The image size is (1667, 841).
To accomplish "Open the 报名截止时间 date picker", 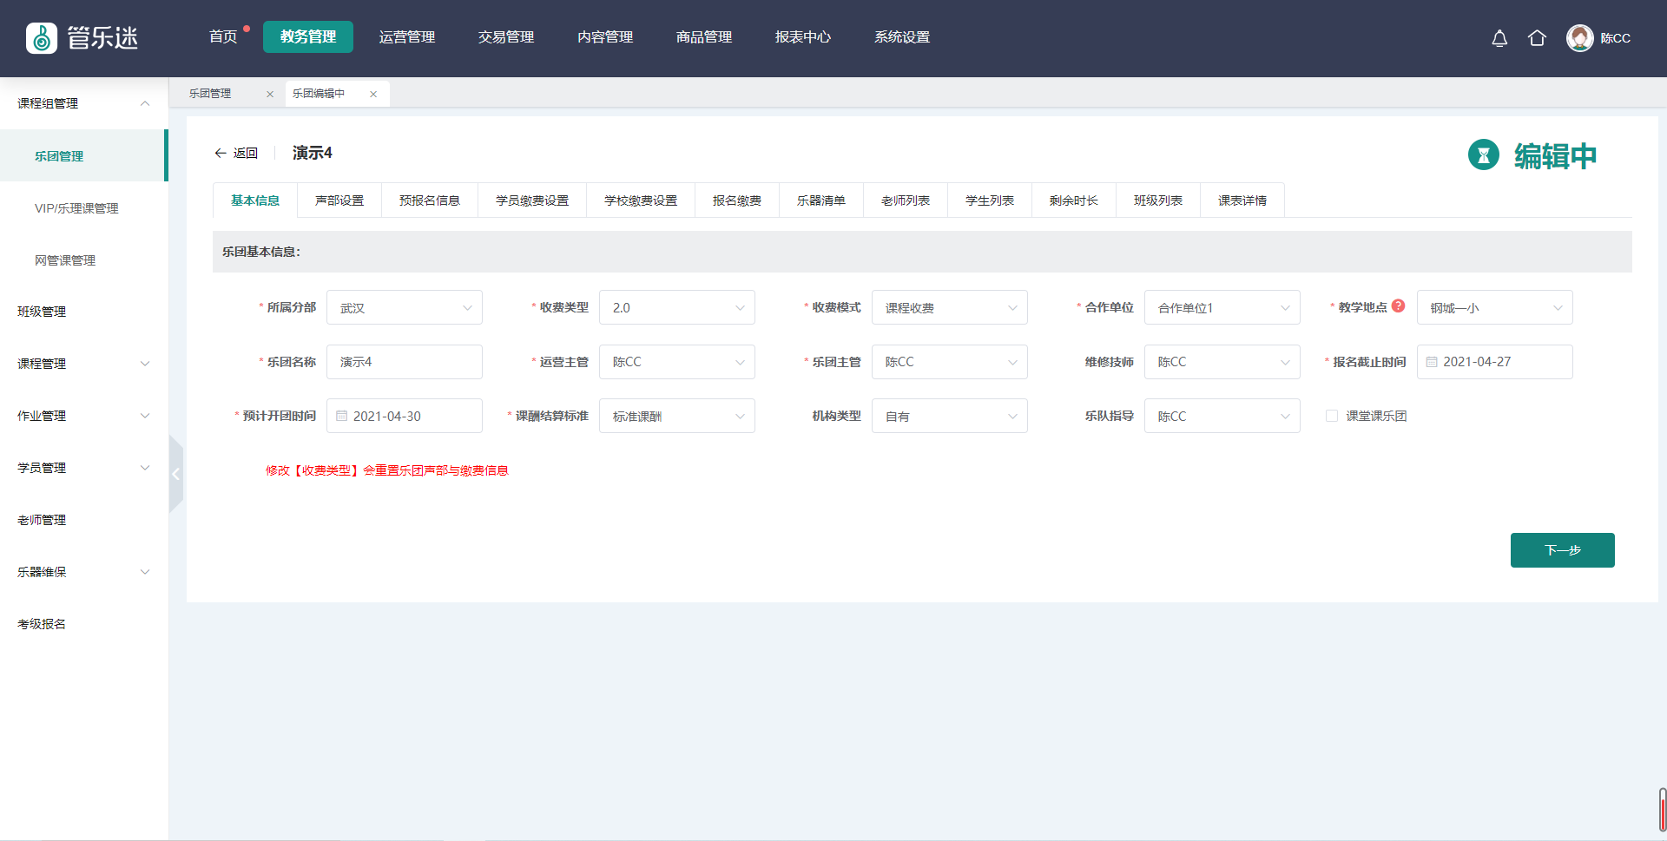I will click(x=1494, y=362).
